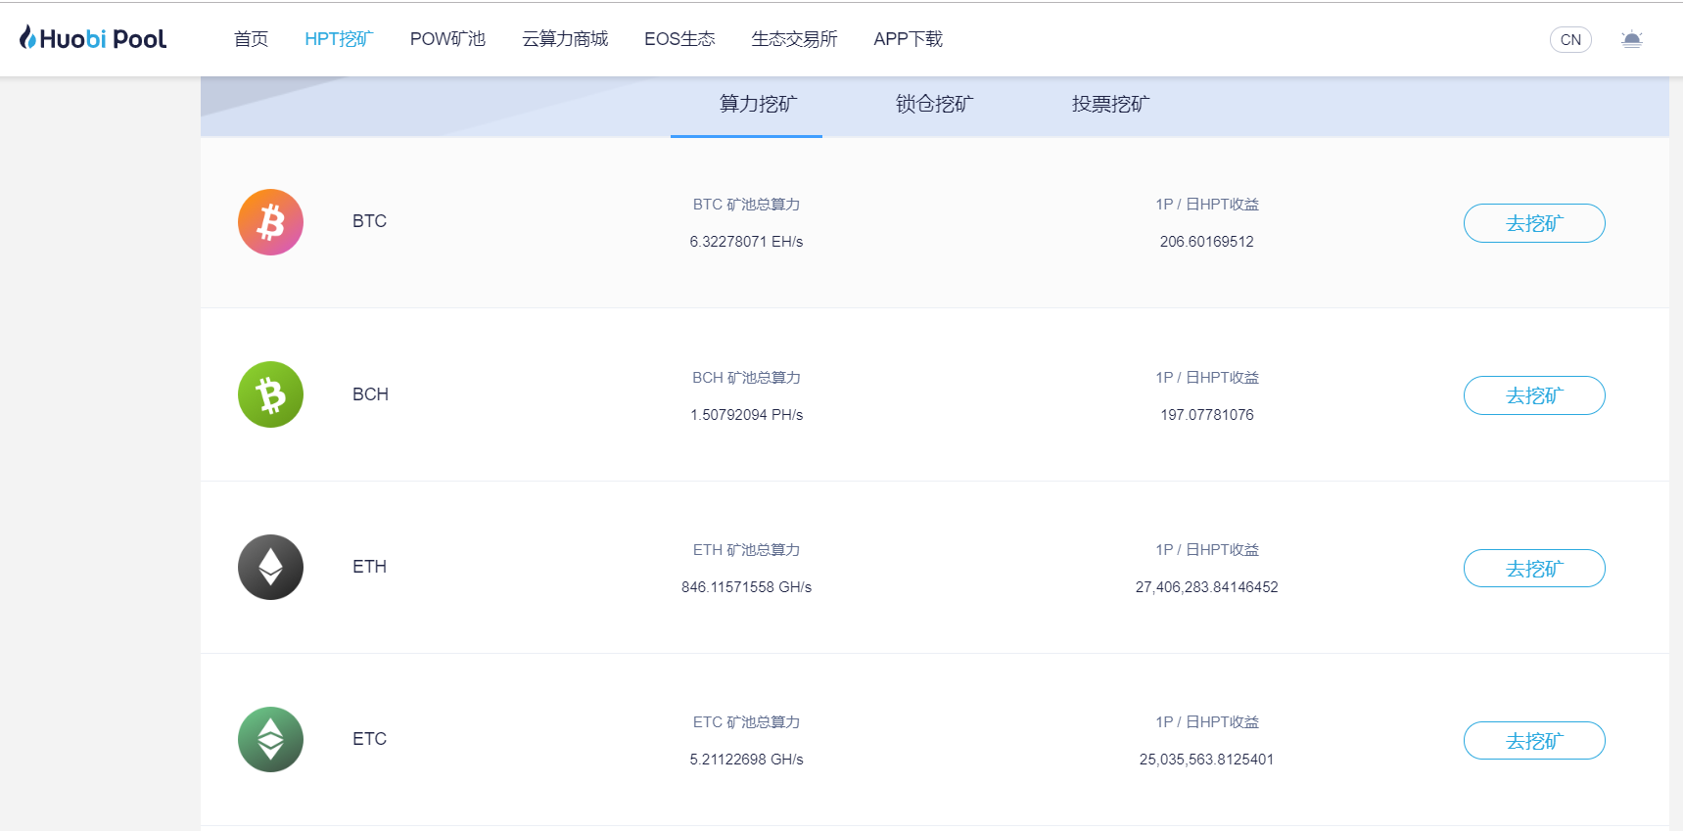This screenshot has height=831, width=1683.
Task: Click the BTC coin name
Action: pos(369,221)
